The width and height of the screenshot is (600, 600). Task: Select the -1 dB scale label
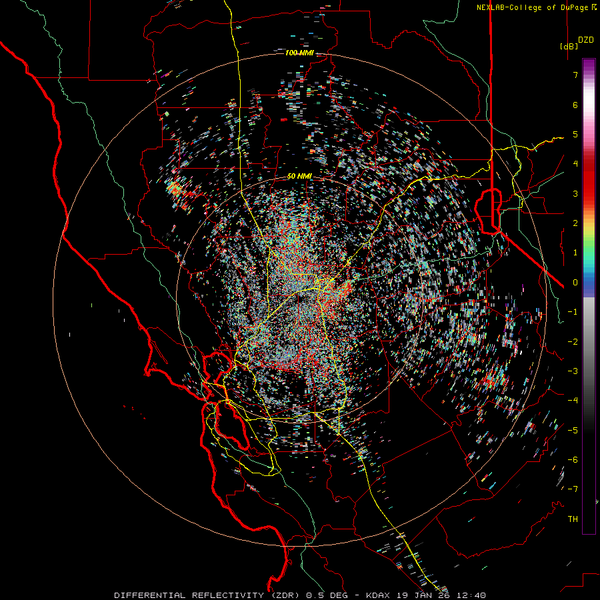(573, 312)
